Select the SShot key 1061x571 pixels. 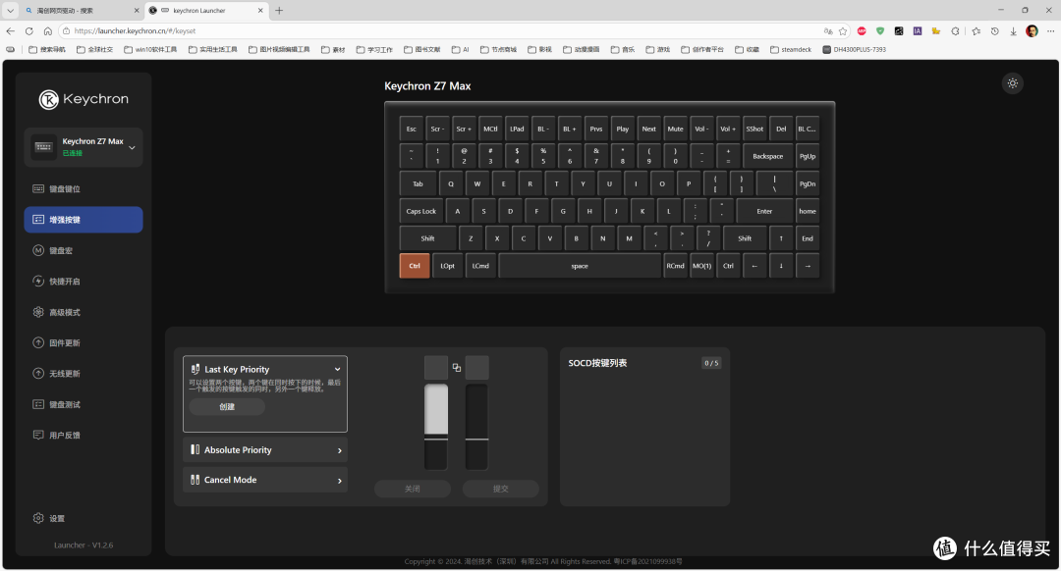click(x=754, y=129)
